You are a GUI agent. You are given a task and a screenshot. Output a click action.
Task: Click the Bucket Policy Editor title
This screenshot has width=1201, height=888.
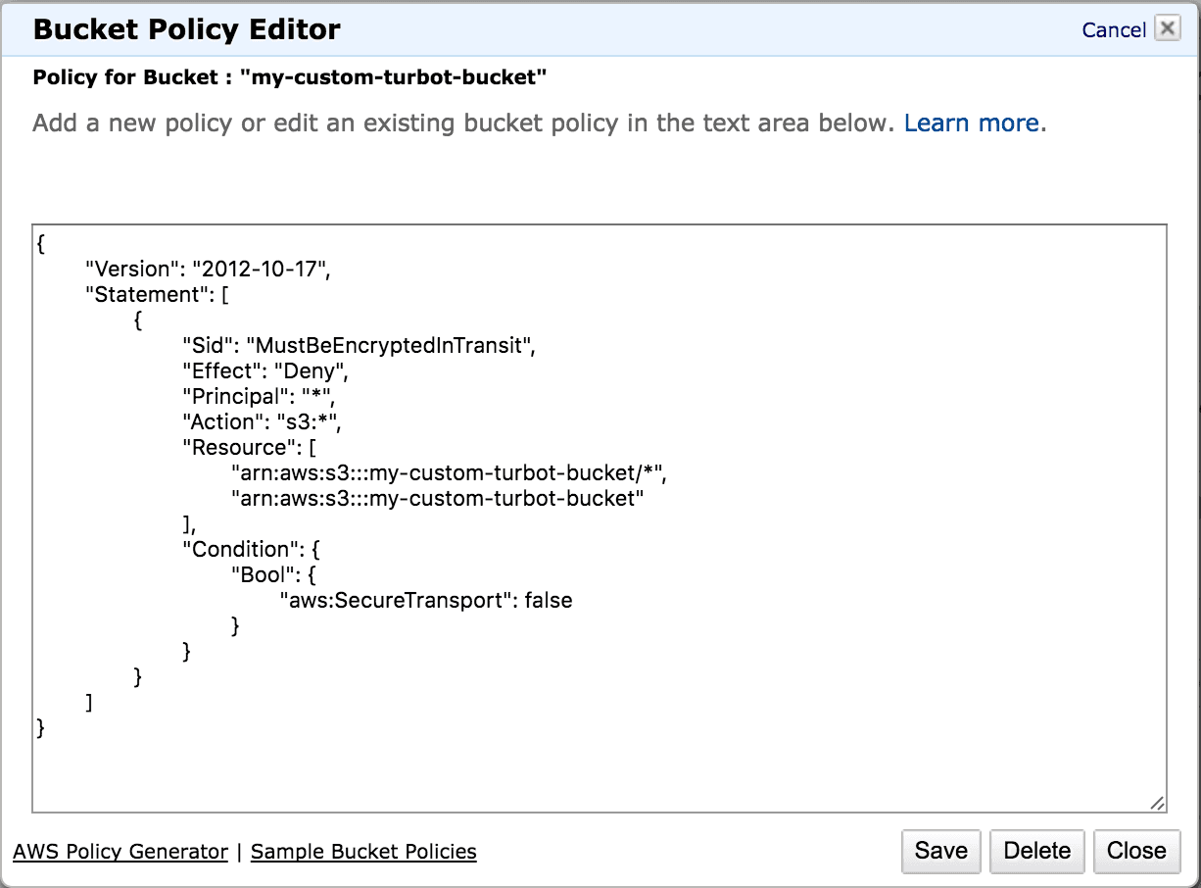(187, 29)
